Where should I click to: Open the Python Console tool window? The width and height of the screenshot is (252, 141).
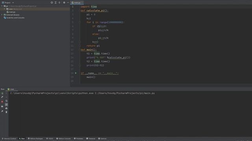[63, 139]
